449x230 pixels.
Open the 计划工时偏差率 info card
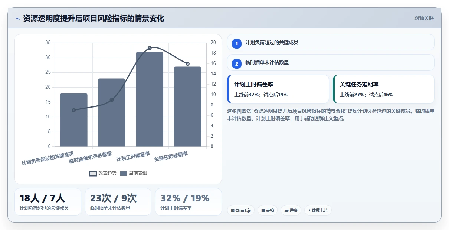pos(278,89)
